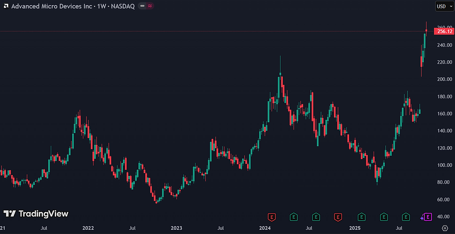Click the 100.00 price axis label
The height and width of the screenshot is (234, 455).
[444, 165]
